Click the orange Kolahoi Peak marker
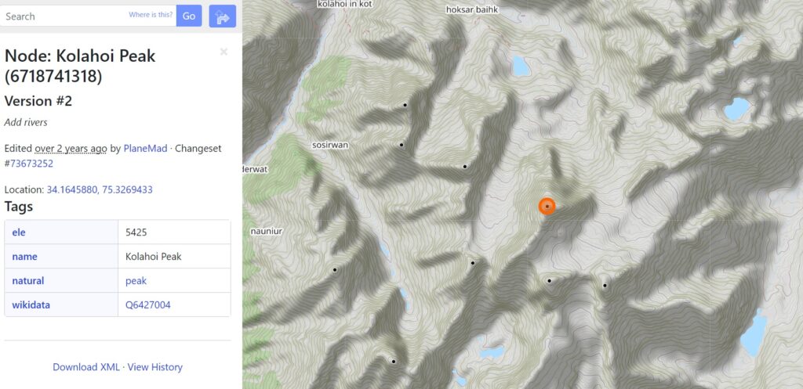The height and width of the screenshot is (389, 803). pyautogui.click(x=547, y=206)
